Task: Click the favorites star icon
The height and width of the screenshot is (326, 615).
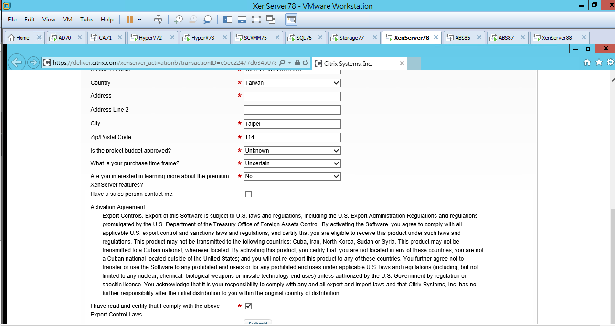Action: (599, 62)
